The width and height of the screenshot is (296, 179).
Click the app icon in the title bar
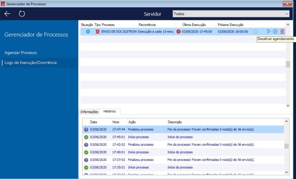point(3,4)
